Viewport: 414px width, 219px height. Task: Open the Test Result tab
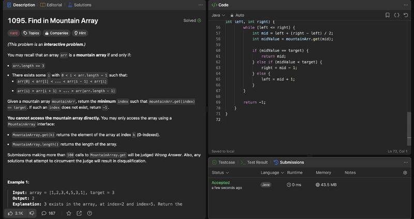coord(254,162)
